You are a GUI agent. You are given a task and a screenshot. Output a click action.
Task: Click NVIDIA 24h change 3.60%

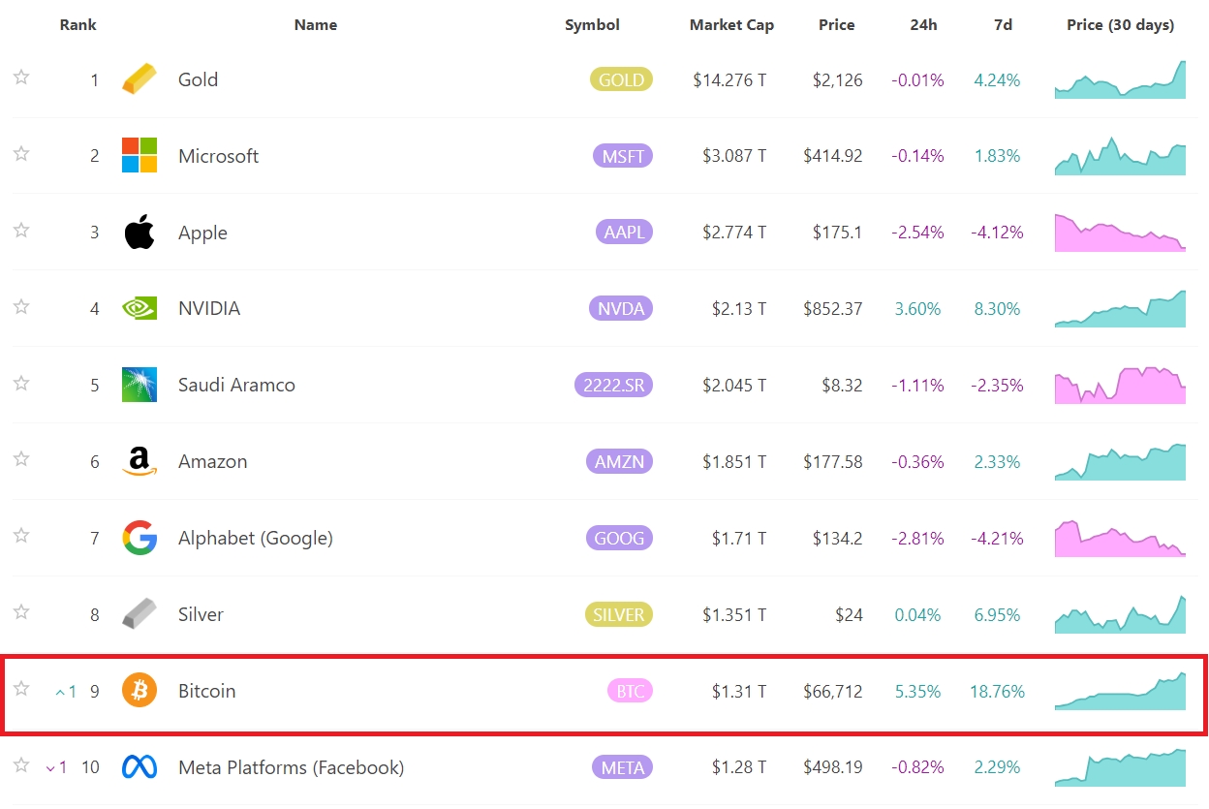point(917,308)
